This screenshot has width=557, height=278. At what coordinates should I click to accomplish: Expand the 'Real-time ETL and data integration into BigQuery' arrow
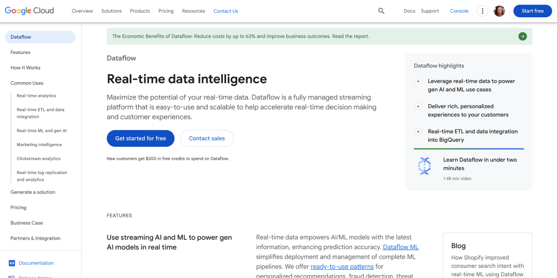418,132
